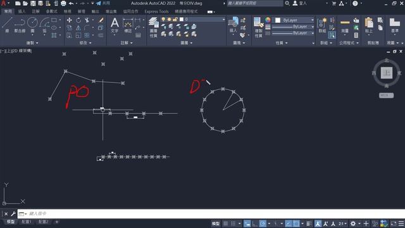Expand the Layers panel flyout
The height and width of the screenshot is (228, 405).
(x=187, y=43)
